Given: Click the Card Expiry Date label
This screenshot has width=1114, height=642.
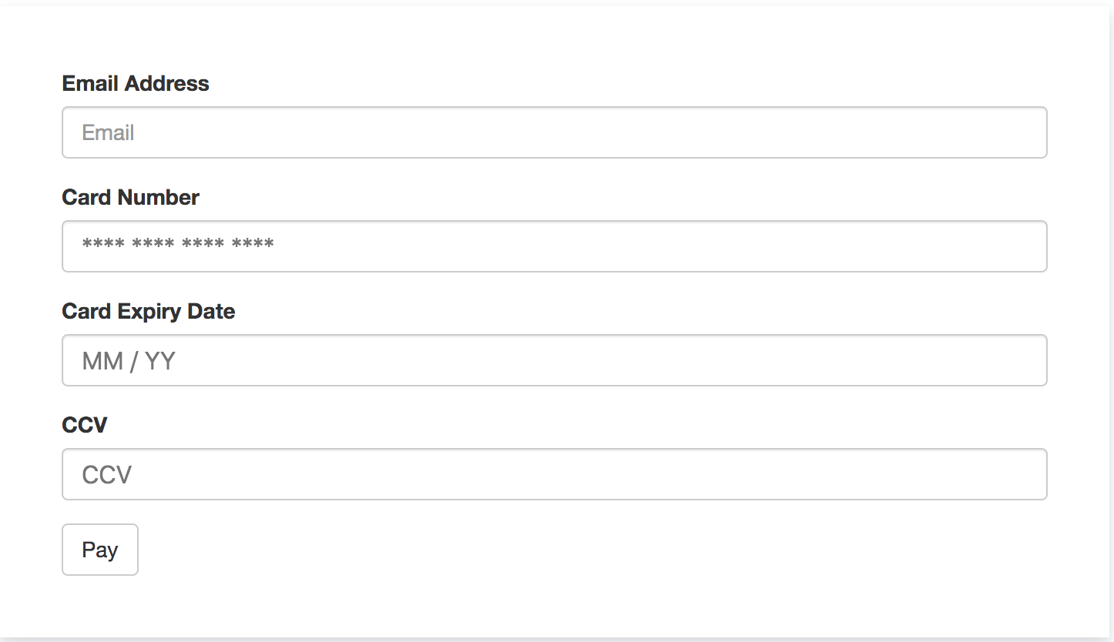Looking at the screenshot, I should [149, 311].
